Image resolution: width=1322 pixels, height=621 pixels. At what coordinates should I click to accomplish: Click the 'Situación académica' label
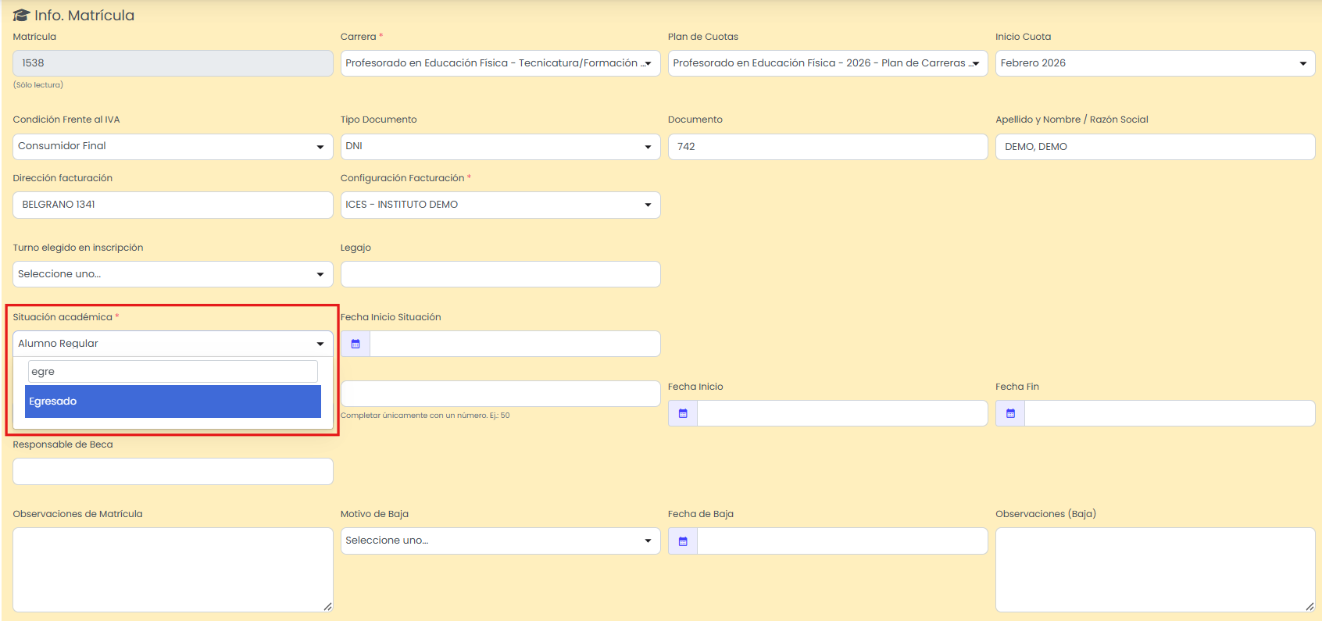[x=63, y=317]
